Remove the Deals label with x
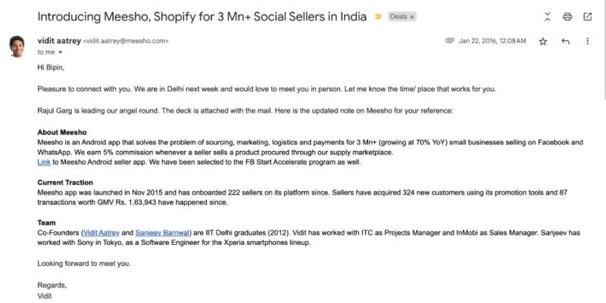 click(412, 16)
